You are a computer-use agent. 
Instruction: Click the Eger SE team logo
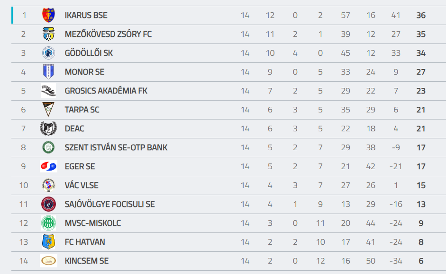[48, 166]
